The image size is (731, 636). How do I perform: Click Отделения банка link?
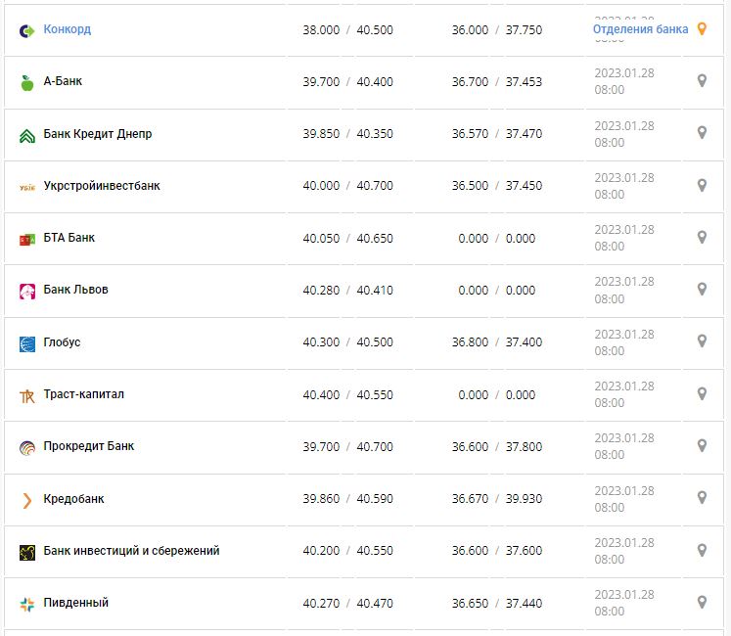coord(640,29)
